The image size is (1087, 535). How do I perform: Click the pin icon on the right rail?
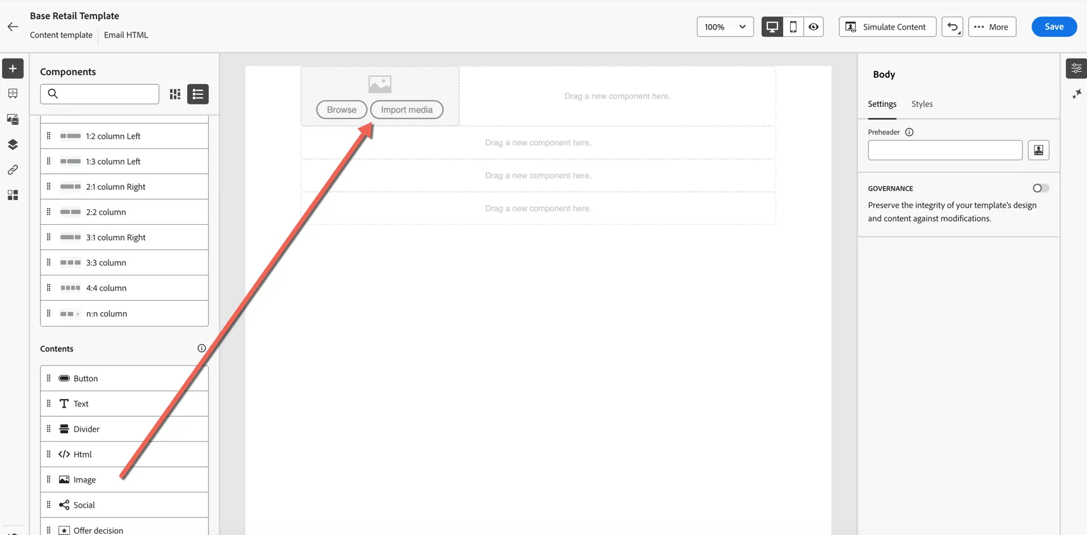coord(1076,94)
